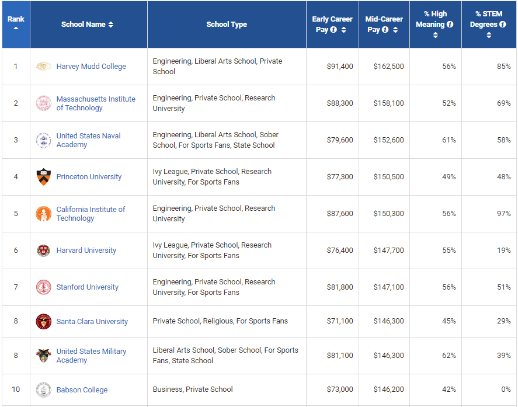The width and height of the screenshot is (518, 407).
Task: Open the Babson College link
Action: tap(82, 390)
